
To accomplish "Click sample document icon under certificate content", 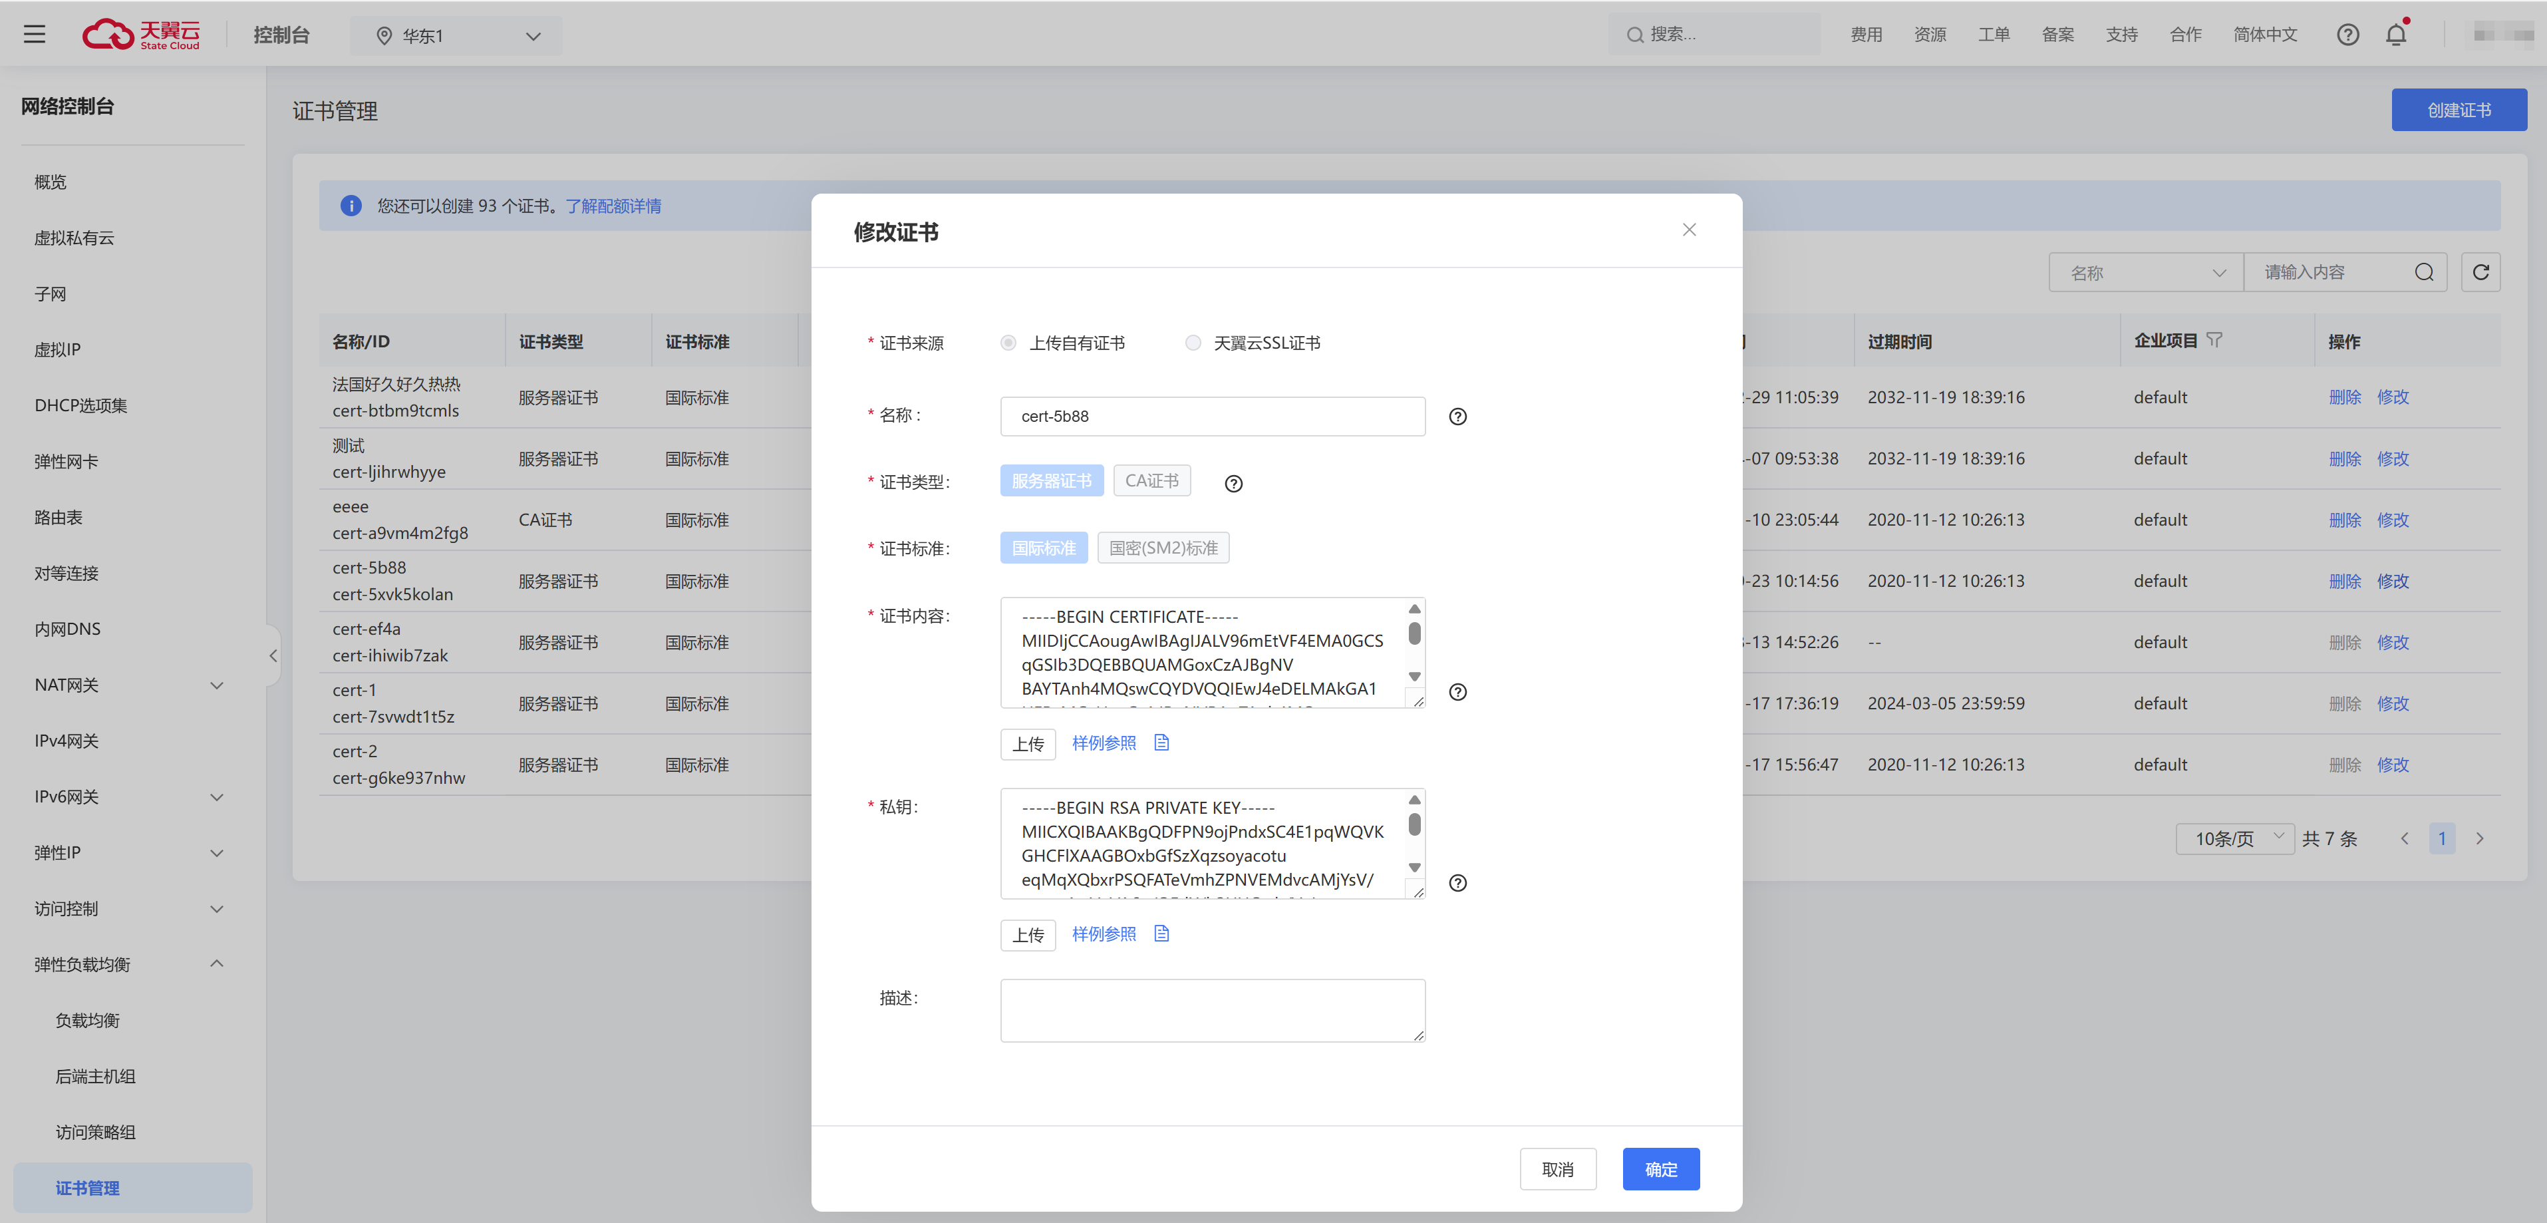I will tap(1162, 743).
